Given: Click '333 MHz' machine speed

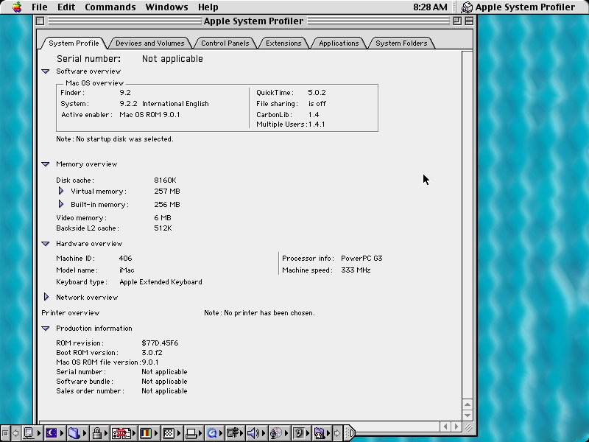Looking at the screenshot, I should tap(356, 270).
